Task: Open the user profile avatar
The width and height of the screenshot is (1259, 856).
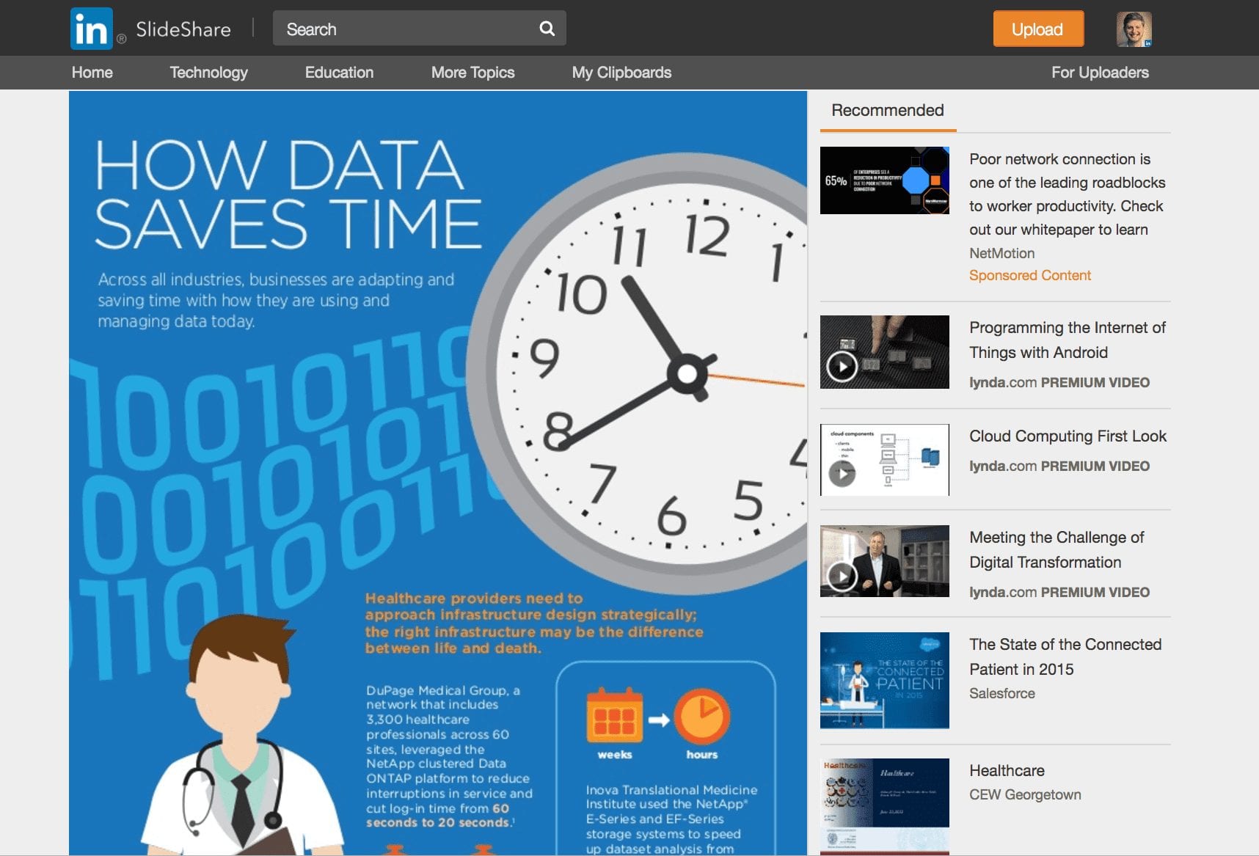Action: tap(1134, 29)
